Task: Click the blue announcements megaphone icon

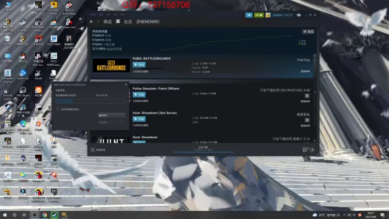Action: (249, 15)
